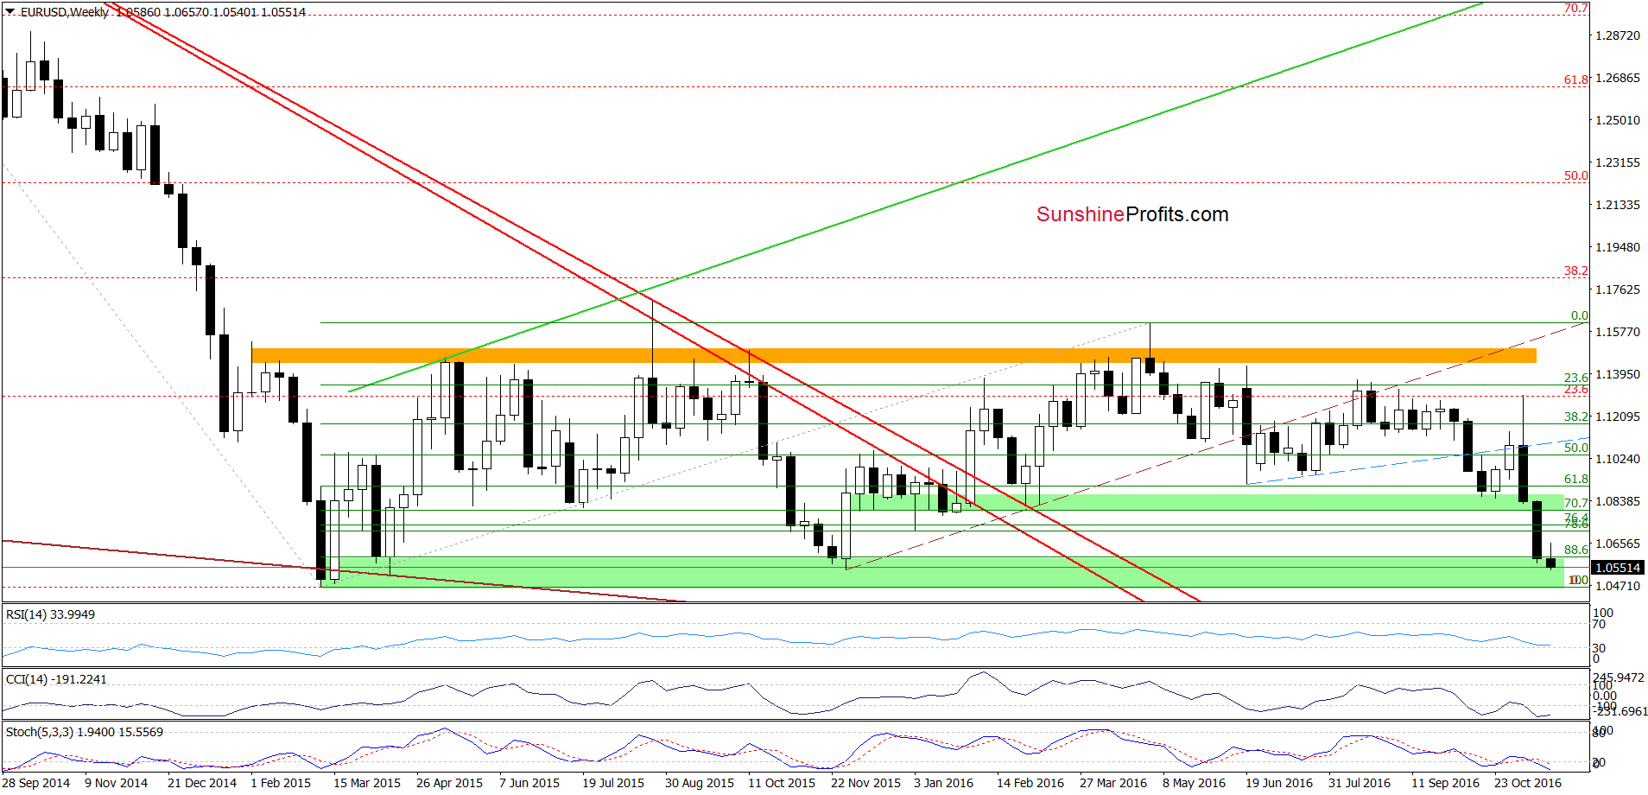Select the red 61.8 Fibonacci level label
The image size is (1648, 795).
coord(1576,79)
